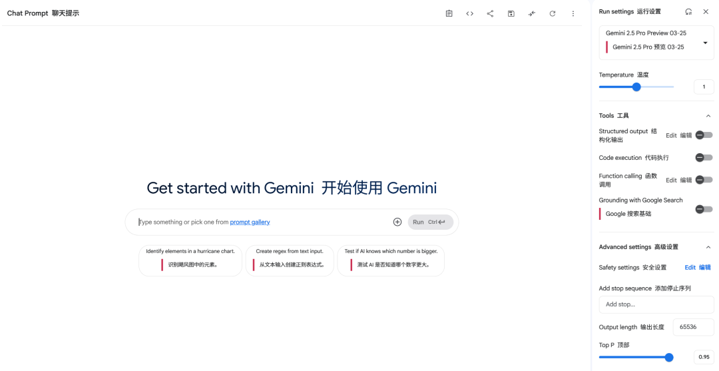The image size is (719, 371).
Task: Toggle the Function calling switch
Action: point(704,180)
